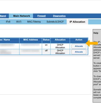Select the IP Allocation sub-tab
This screenshot has height=106, width=101.
(77, 22)
